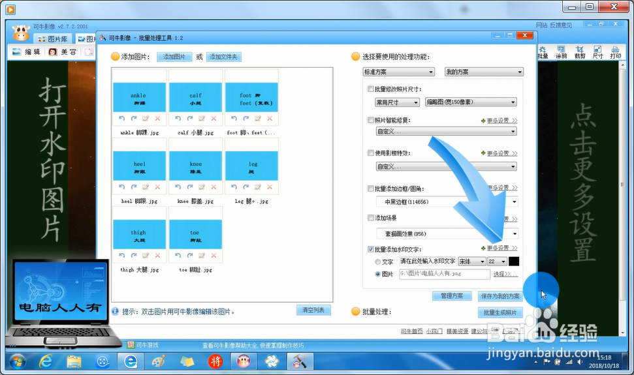Screen dimensions: 634x375
Task: Select 裁剪 crop tool in main window
Action: pos(580,52)
